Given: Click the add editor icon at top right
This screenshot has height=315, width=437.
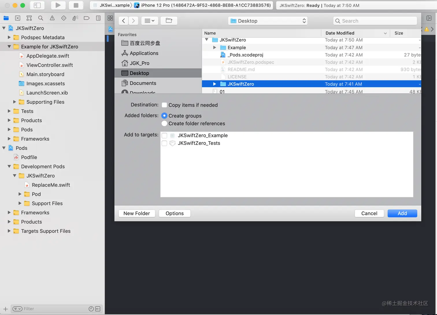Looking at the screenshot, I should click(429, 18).
